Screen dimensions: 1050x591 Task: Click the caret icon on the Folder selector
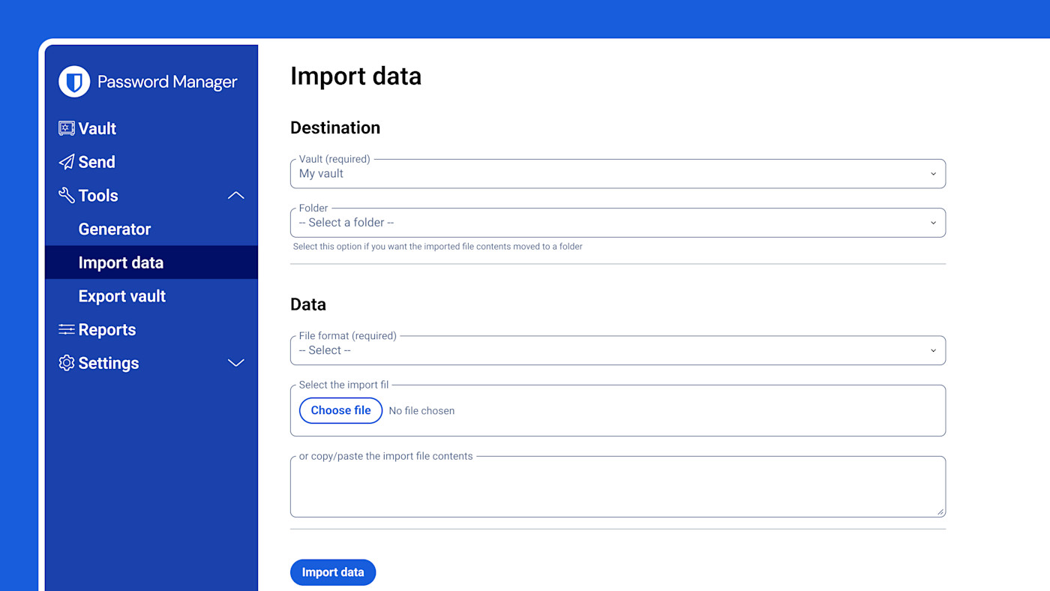933,222
